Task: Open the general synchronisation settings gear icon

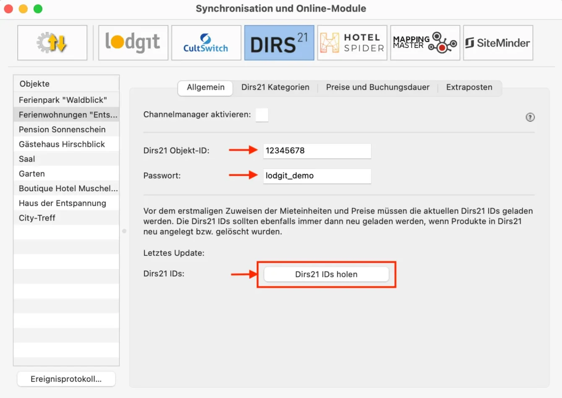Action: click(x=52, y=43)
